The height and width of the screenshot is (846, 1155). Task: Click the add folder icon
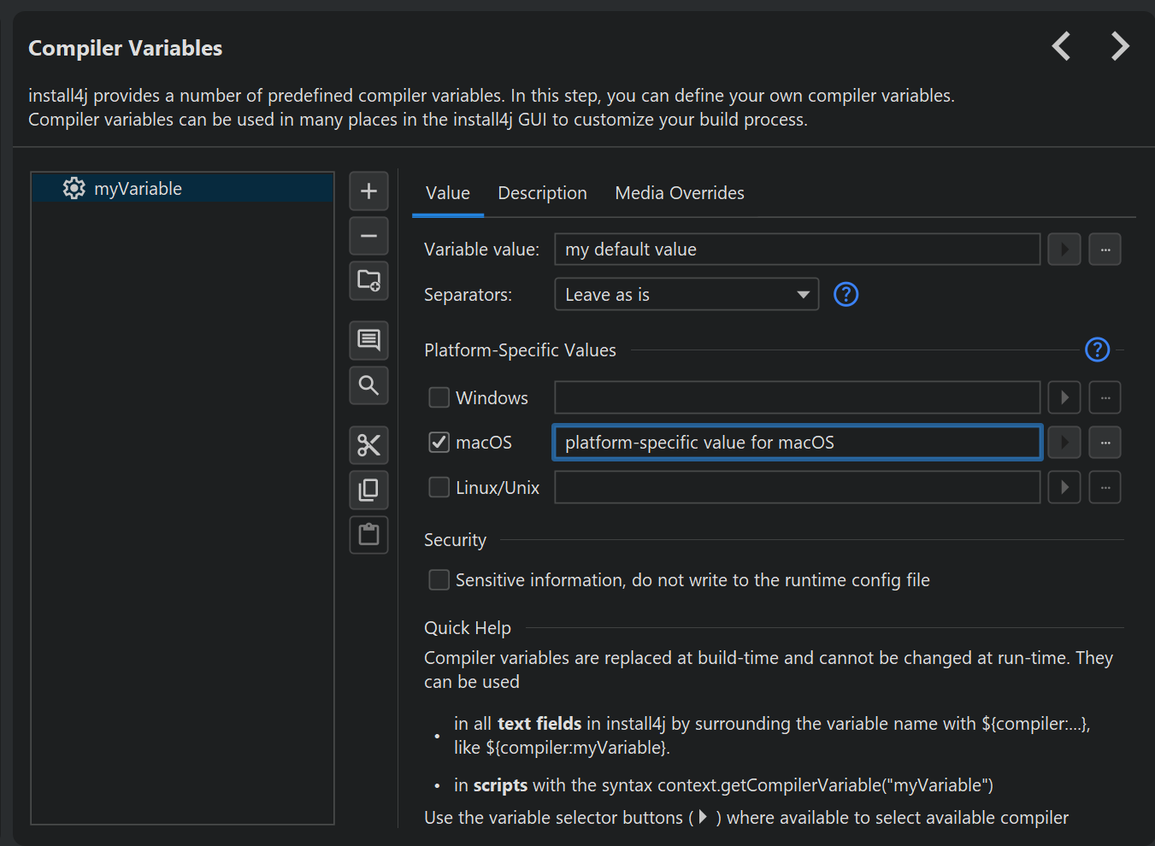(x=368, y=280)
